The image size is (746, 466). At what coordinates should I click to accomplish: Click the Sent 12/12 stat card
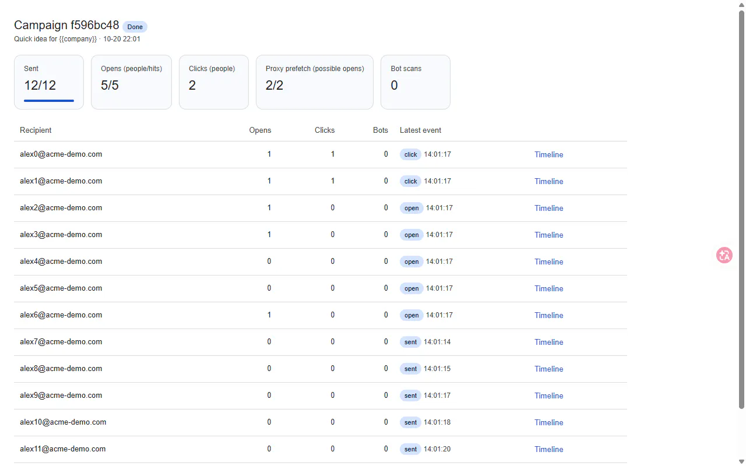coord(49,82)
